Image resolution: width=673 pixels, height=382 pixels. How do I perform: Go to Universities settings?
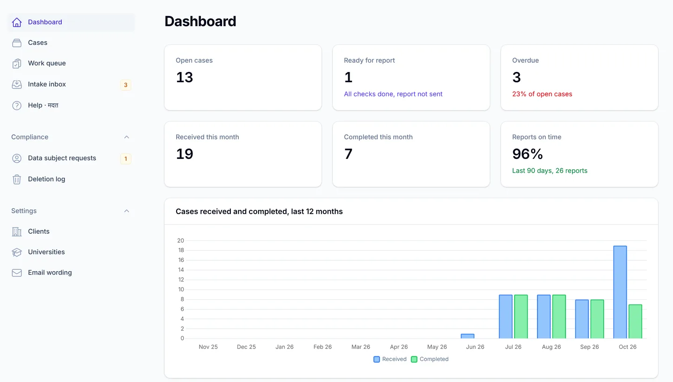pos(71,252)
